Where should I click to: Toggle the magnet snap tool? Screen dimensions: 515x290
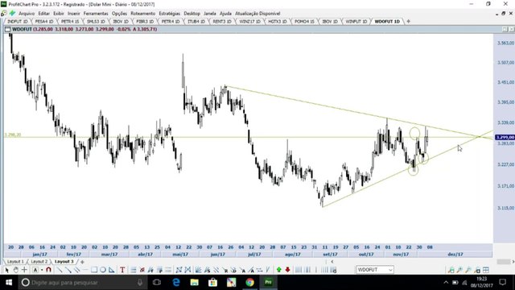[48, 270]
